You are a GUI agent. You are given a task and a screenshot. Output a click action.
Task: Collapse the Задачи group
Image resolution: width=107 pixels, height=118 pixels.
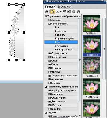tap(45, 113)
